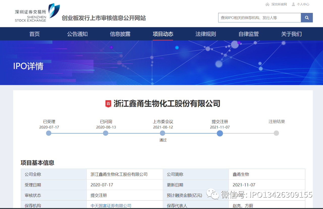This screenshot has height=209, width=323.
Task: Click the 已受理 timeline node
Action: [49, 133]
